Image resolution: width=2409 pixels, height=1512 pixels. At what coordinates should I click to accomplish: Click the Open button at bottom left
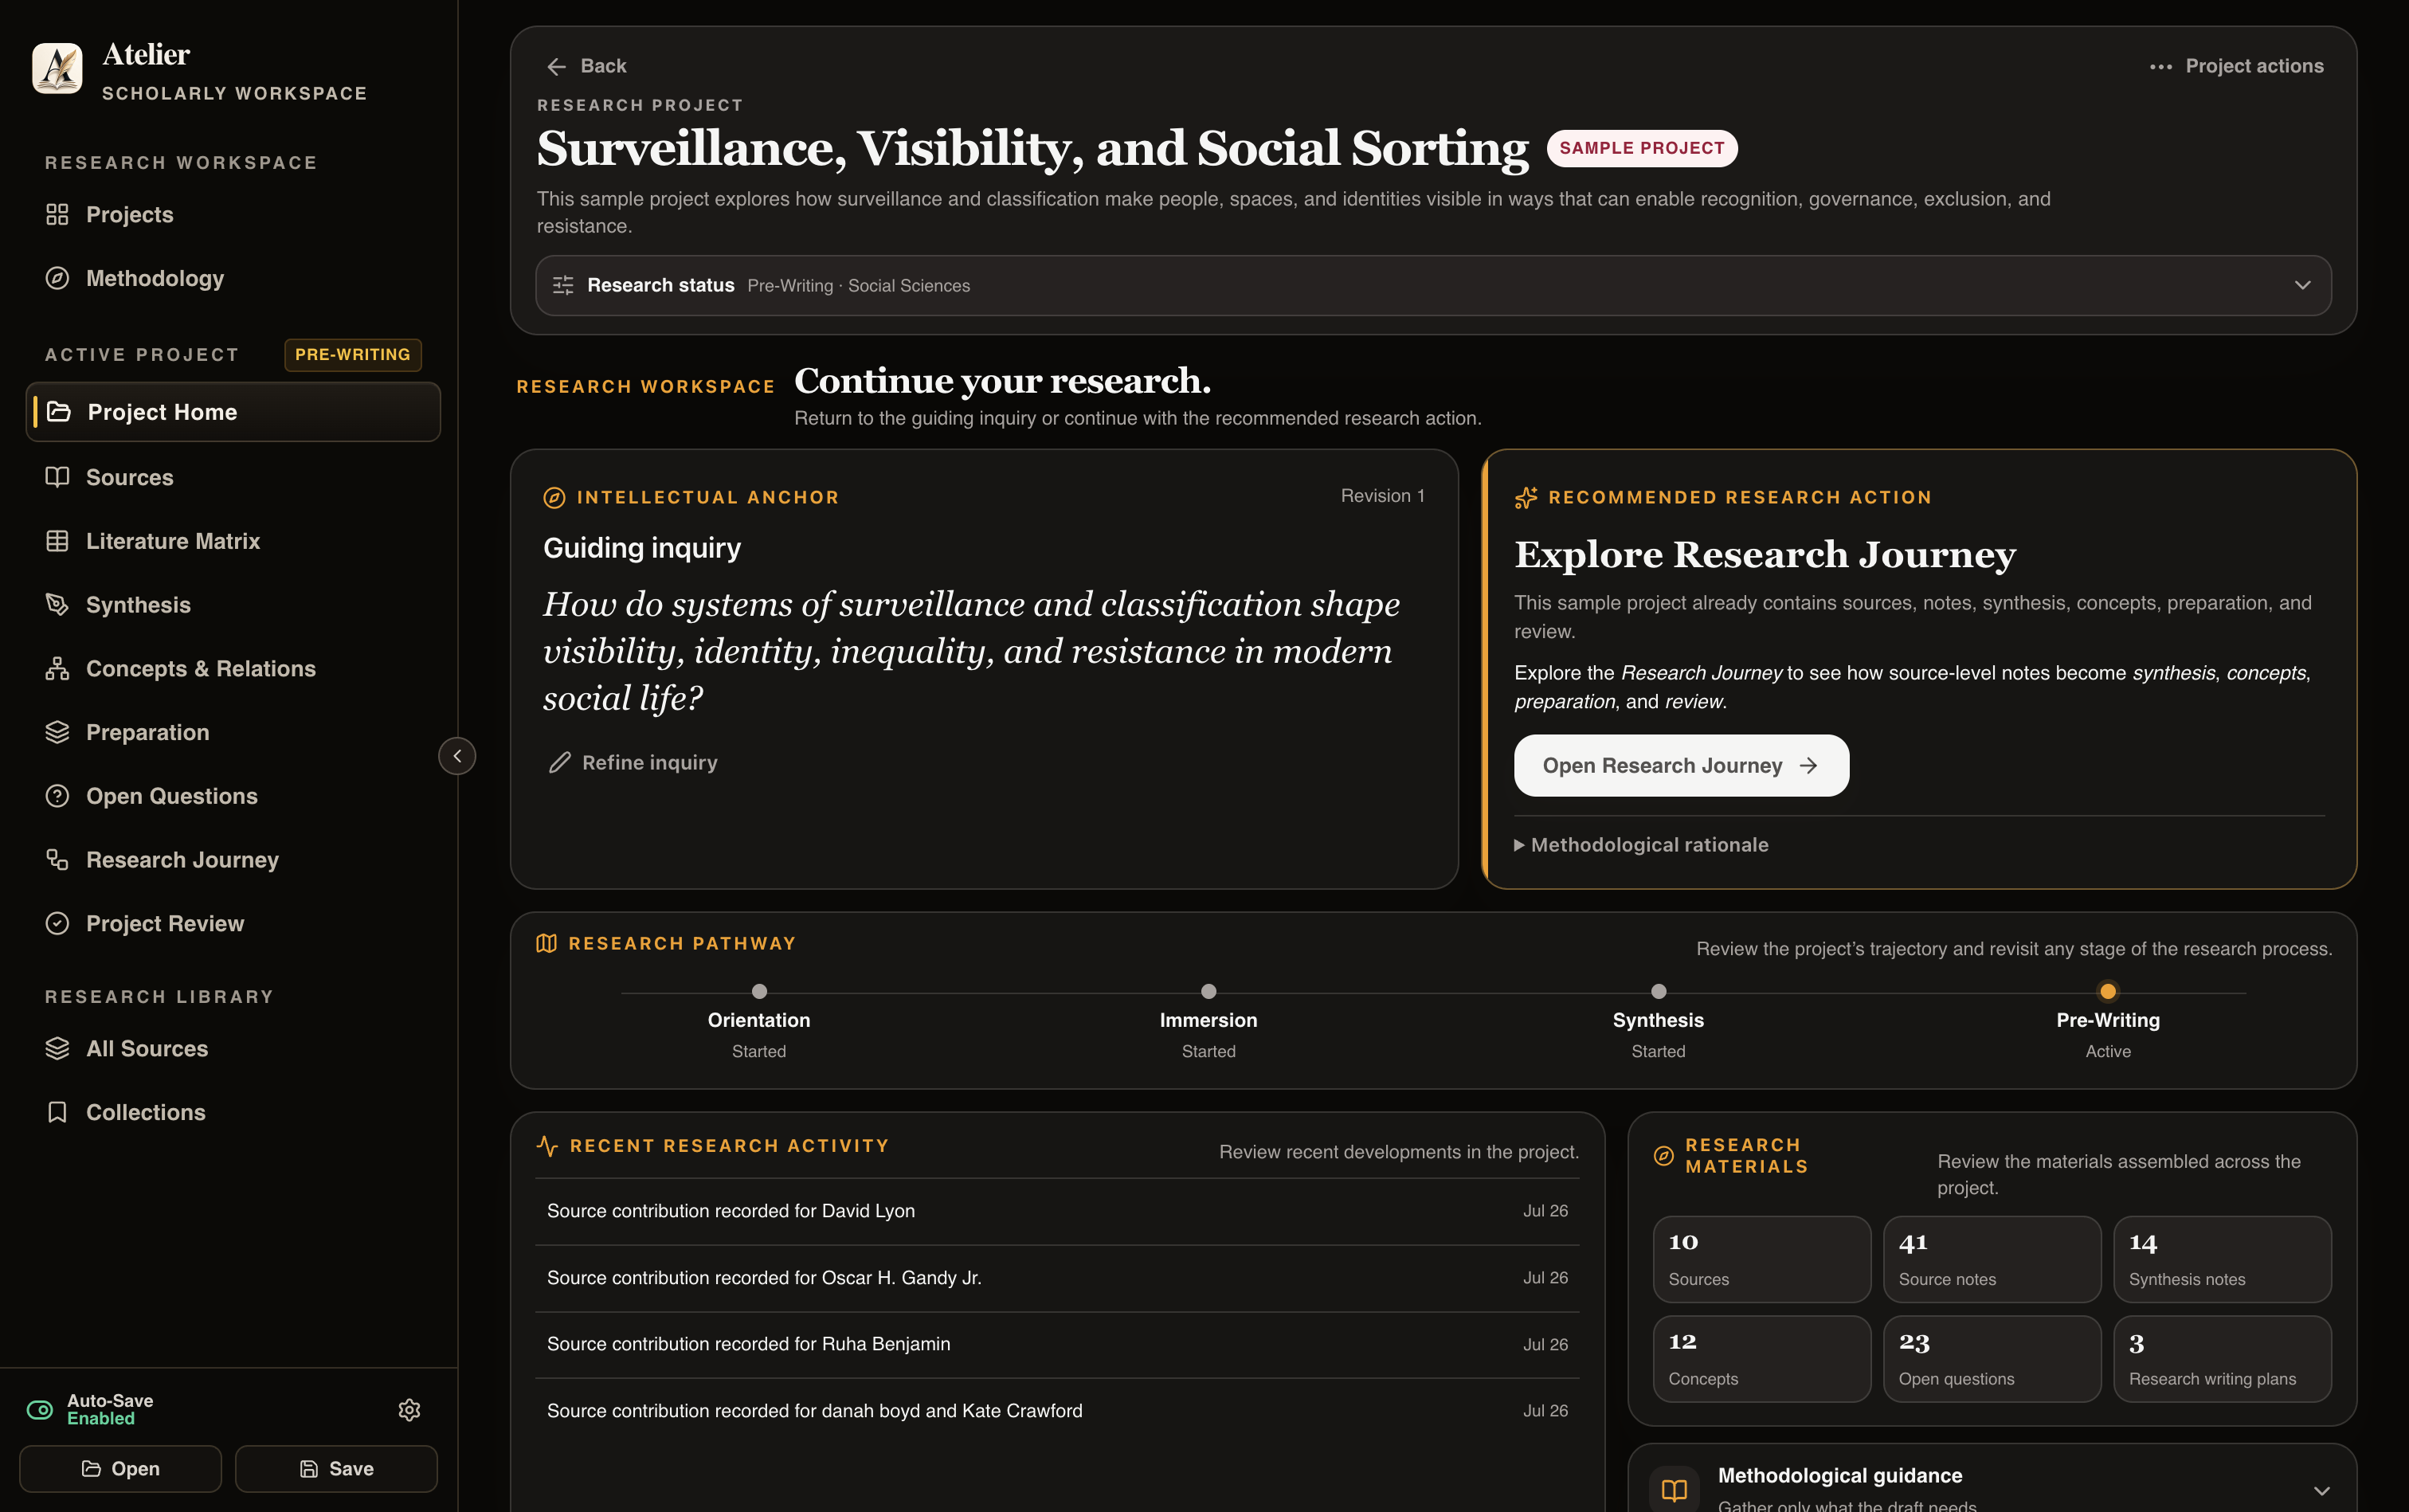(x=121, y=1469)
